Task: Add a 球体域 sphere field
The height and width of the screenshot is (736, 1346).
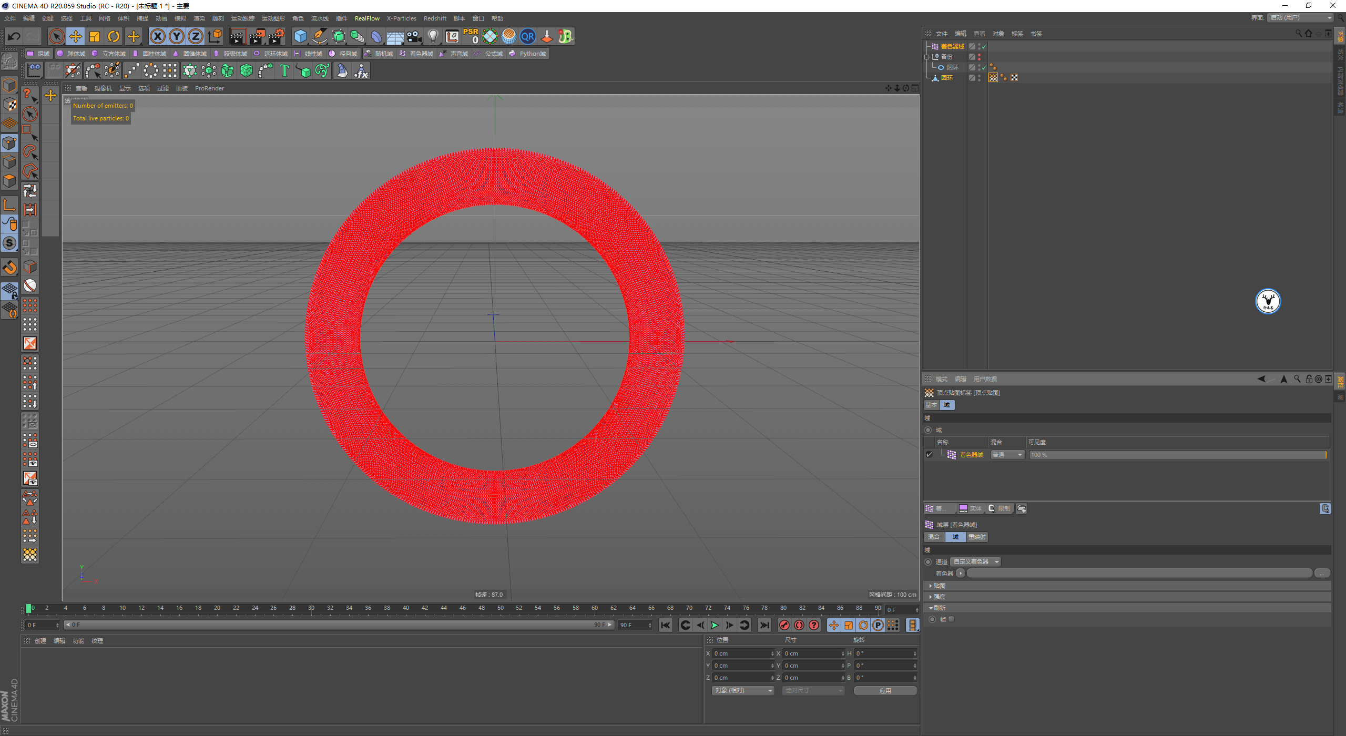Action: click(x=72, y=54)
